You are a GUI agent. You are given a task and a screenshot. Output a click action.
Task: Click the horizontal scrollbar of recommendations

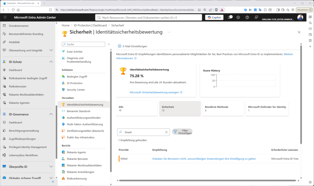(x=208, y=180)
